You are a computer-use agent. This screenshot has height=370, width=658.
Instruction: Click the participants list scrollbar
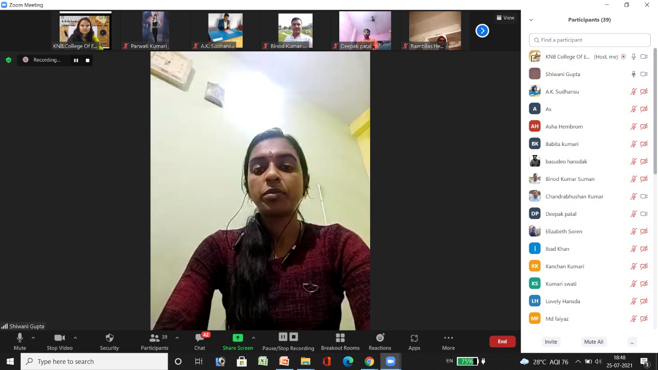(x=655, y=110)
